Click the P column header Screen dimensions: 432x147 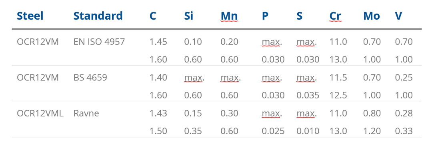coord(265,16)
